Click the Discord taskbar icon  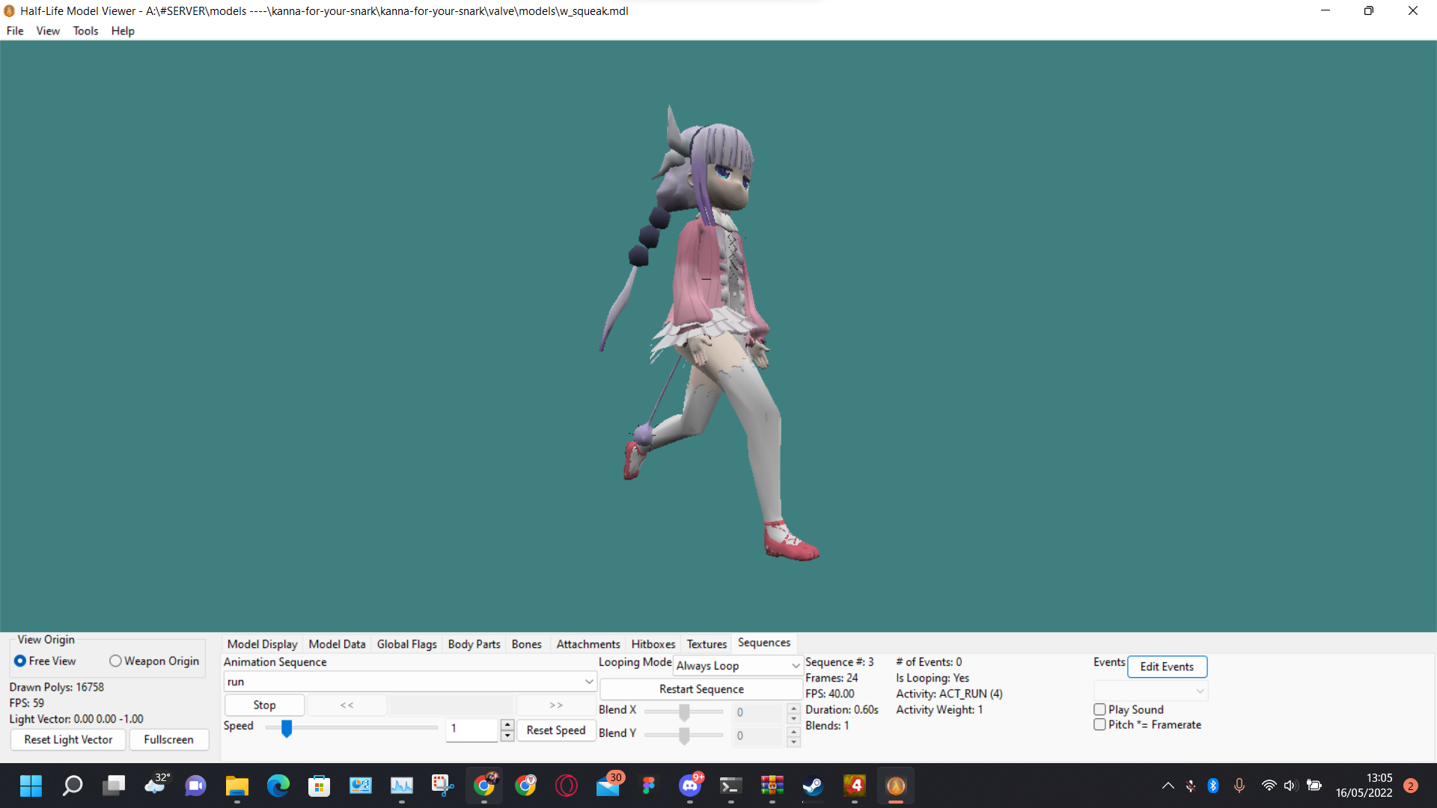690,786
